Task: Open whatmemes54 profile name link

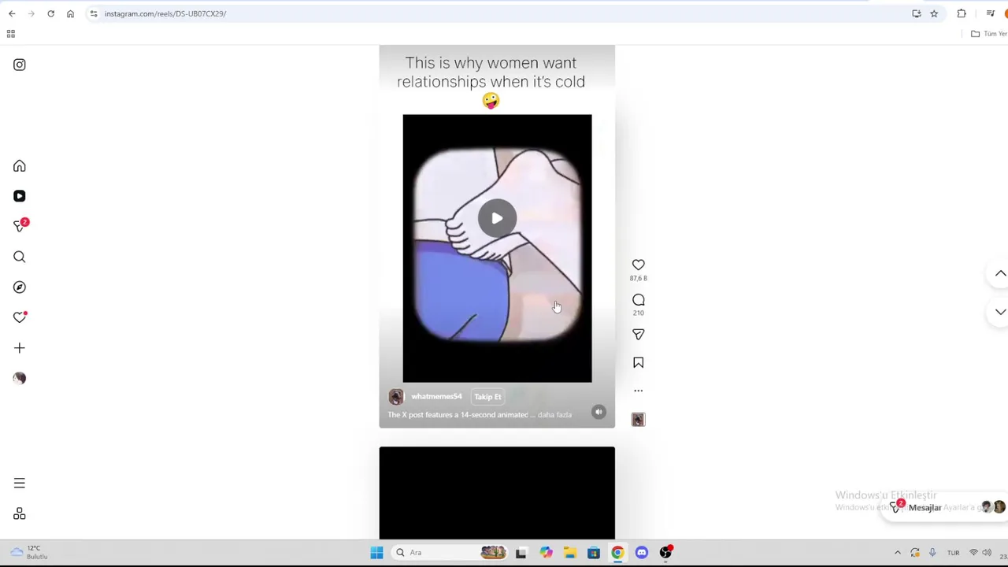Action: click(x=436, y=397)
